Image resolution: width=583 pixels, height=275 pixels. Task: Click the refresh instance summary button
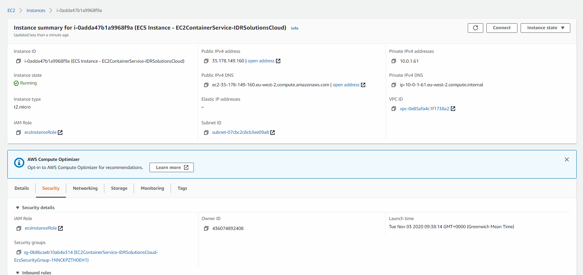[x=475, y=28]
